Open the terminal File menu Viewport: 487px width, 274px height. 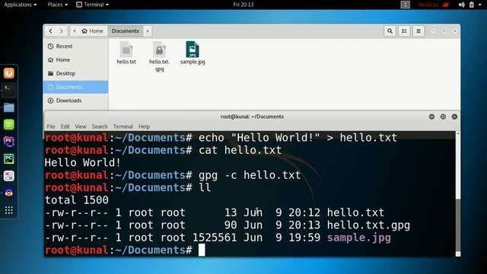click(x=51, y=126)
